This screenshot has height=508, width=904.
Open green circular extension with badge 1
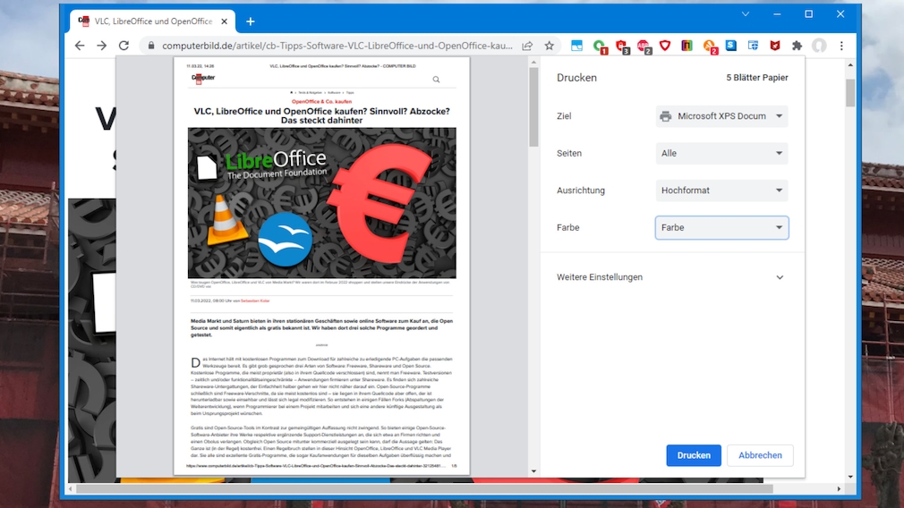click(x=599, y=47)
